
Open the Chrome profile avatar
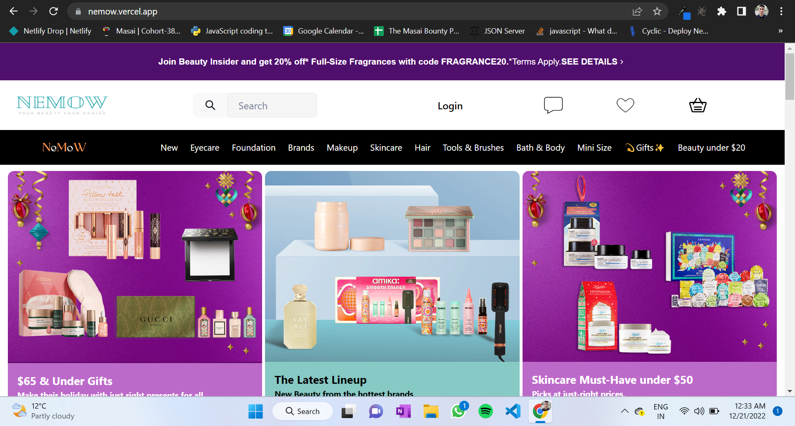[761, 11]
